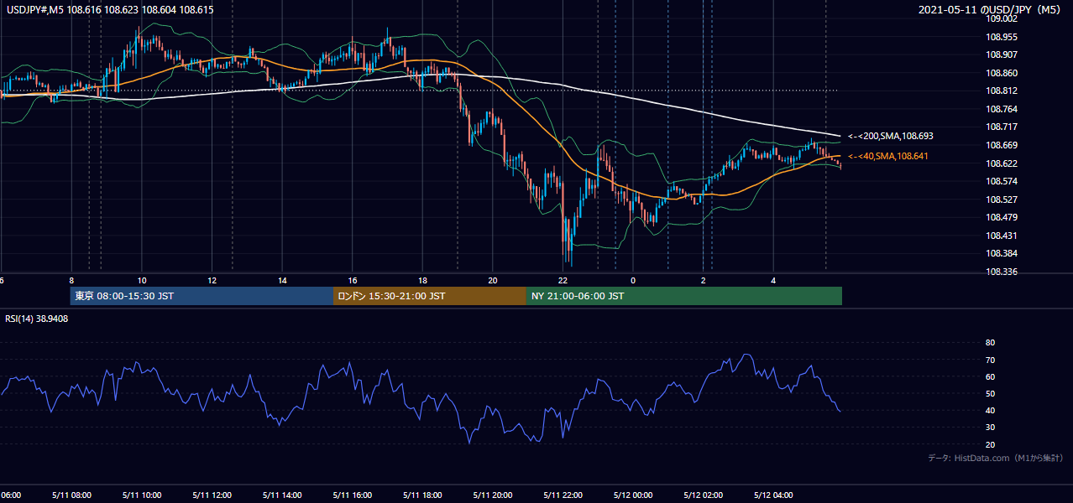Viewport: 1073px width, 503px height.
Task: Click price axis label 108.527
Action: pos(1002,200)
